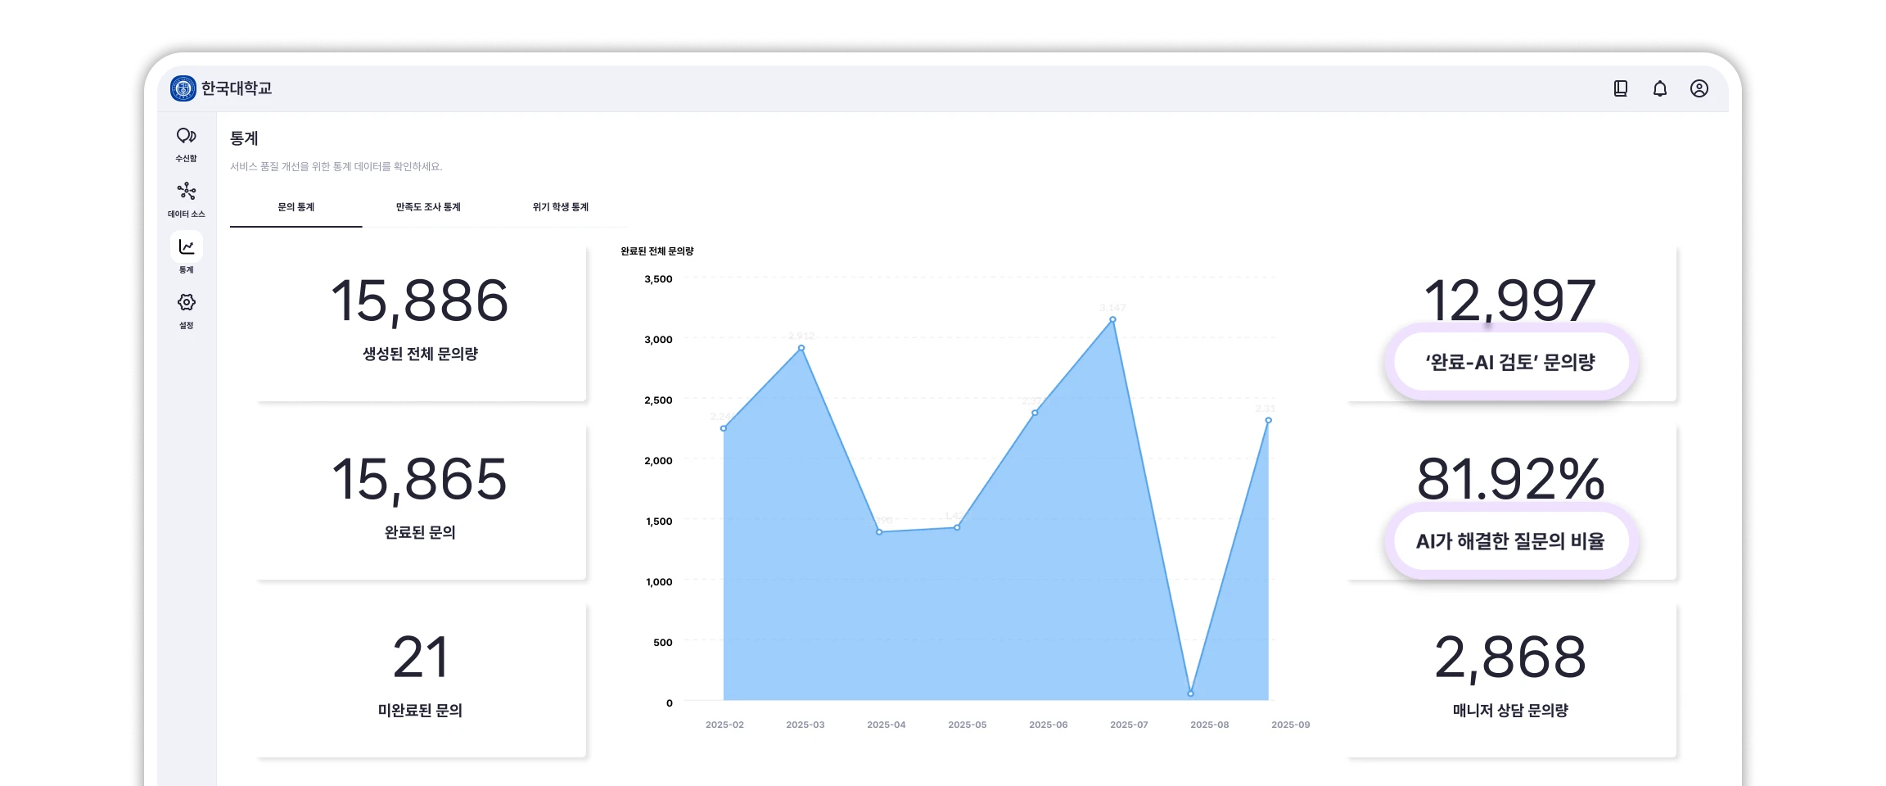Click the 12,997 value

(x=1510, y=300)
